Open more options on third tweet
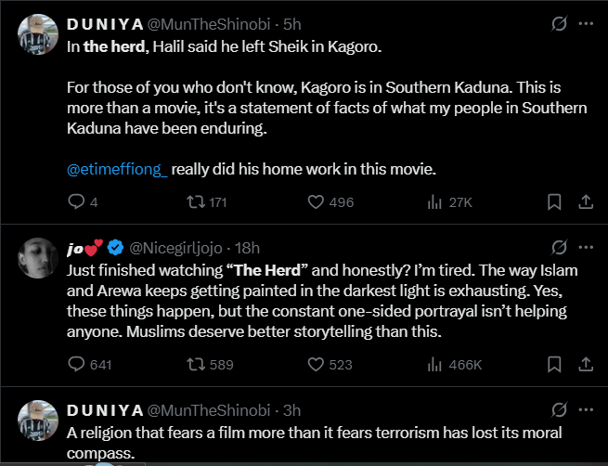The image size is (608, 466). pos(585,410)
